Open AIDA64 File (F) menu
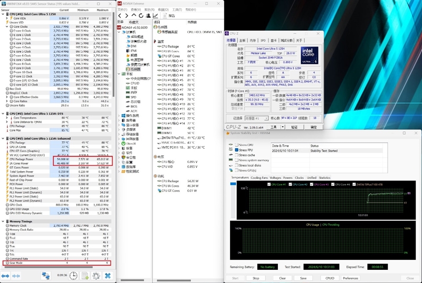The width and height of the screenshot is (422, 283). coord(122,10)
